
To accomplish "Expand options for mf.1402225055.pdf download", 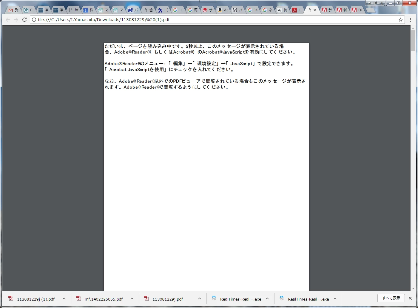I will click(x=132, y=299).
